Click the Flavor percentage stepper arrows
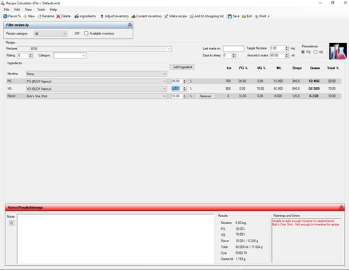 pyautogui.click(x=184, y=96)
